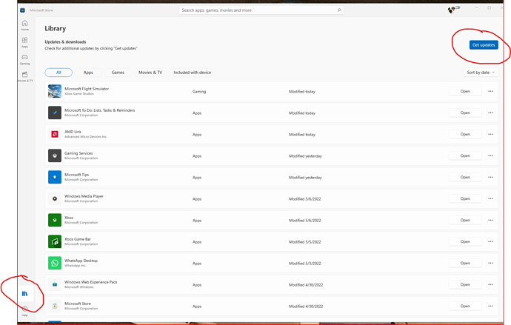Click the Xbox app icon
Viewport: 511px width, 325px height.
pos(55,220)
